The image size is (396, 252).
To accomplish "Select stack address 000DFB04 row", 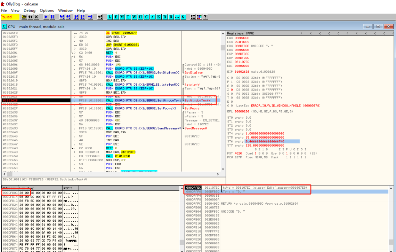I will [x=286, y=211].
